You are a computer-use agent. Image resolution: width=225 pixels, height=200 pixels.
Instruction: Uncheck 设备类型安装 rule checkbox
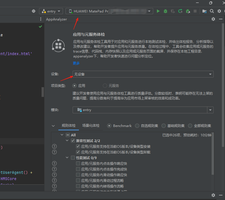tap(78, 146)
